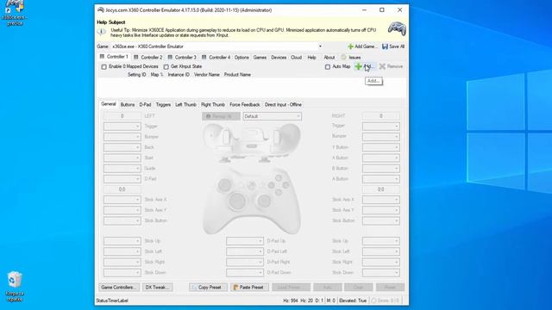Image resolution: width=552 pixels, height=310 pixels.
Task: Open the Devices tab
Action: [x=279, y=58]
